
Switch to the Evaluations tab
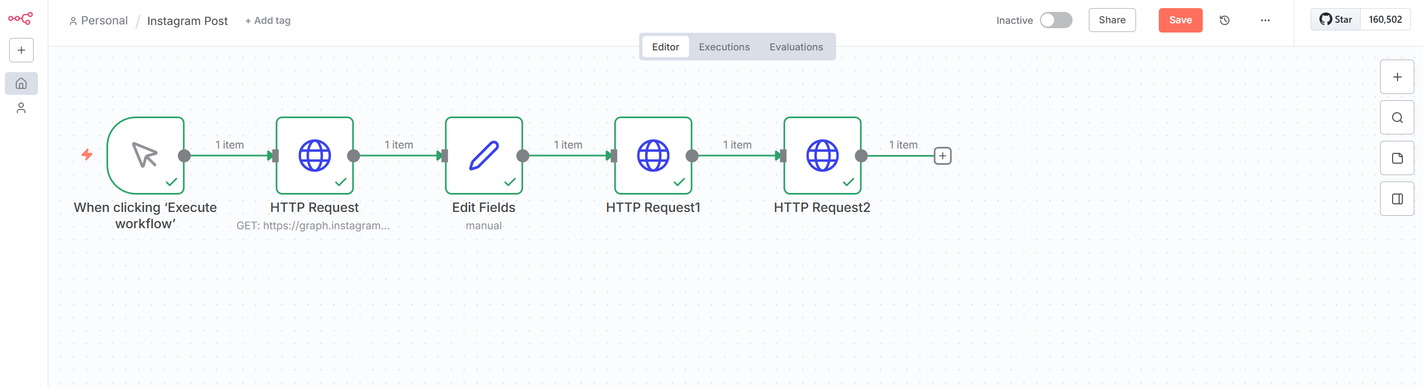795,47
